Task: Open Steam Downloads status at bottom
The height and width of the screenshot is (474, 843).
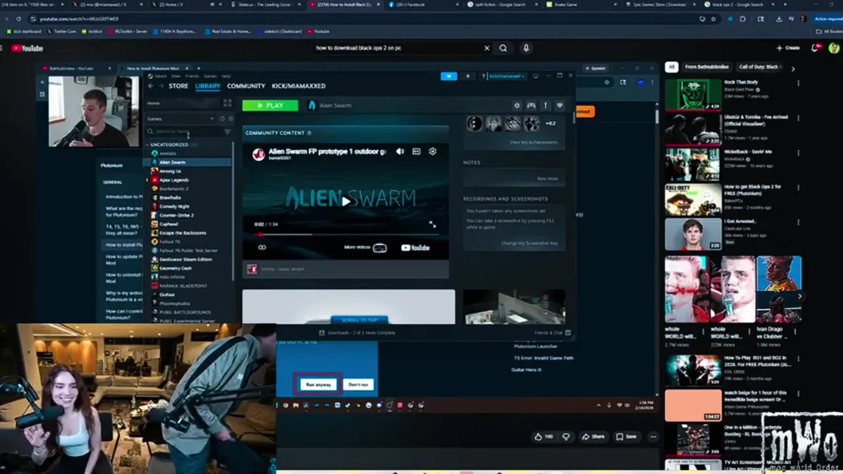Action: point(358,333)
